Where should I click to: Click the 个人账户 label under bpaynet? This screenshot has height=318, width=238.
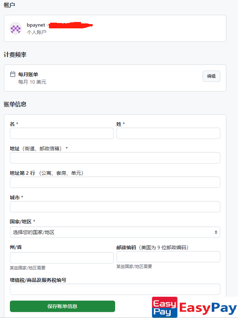(36, 32)
